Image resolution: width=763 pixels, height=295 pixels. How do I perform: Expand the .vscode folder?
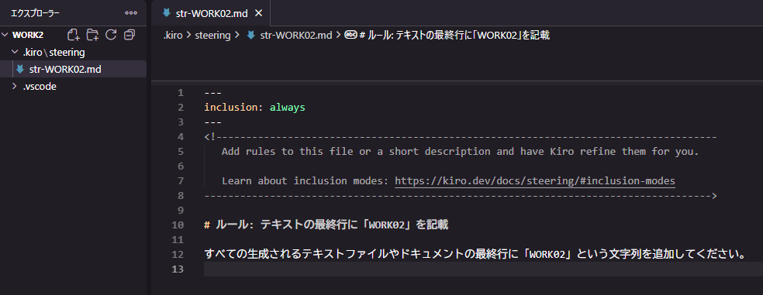[x=15, y=87]
